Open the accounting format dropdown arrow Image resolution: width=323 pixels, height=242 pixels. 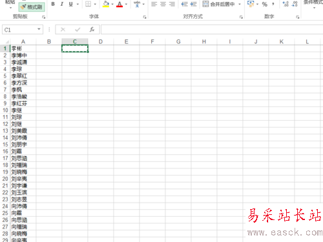click(257, 4)
